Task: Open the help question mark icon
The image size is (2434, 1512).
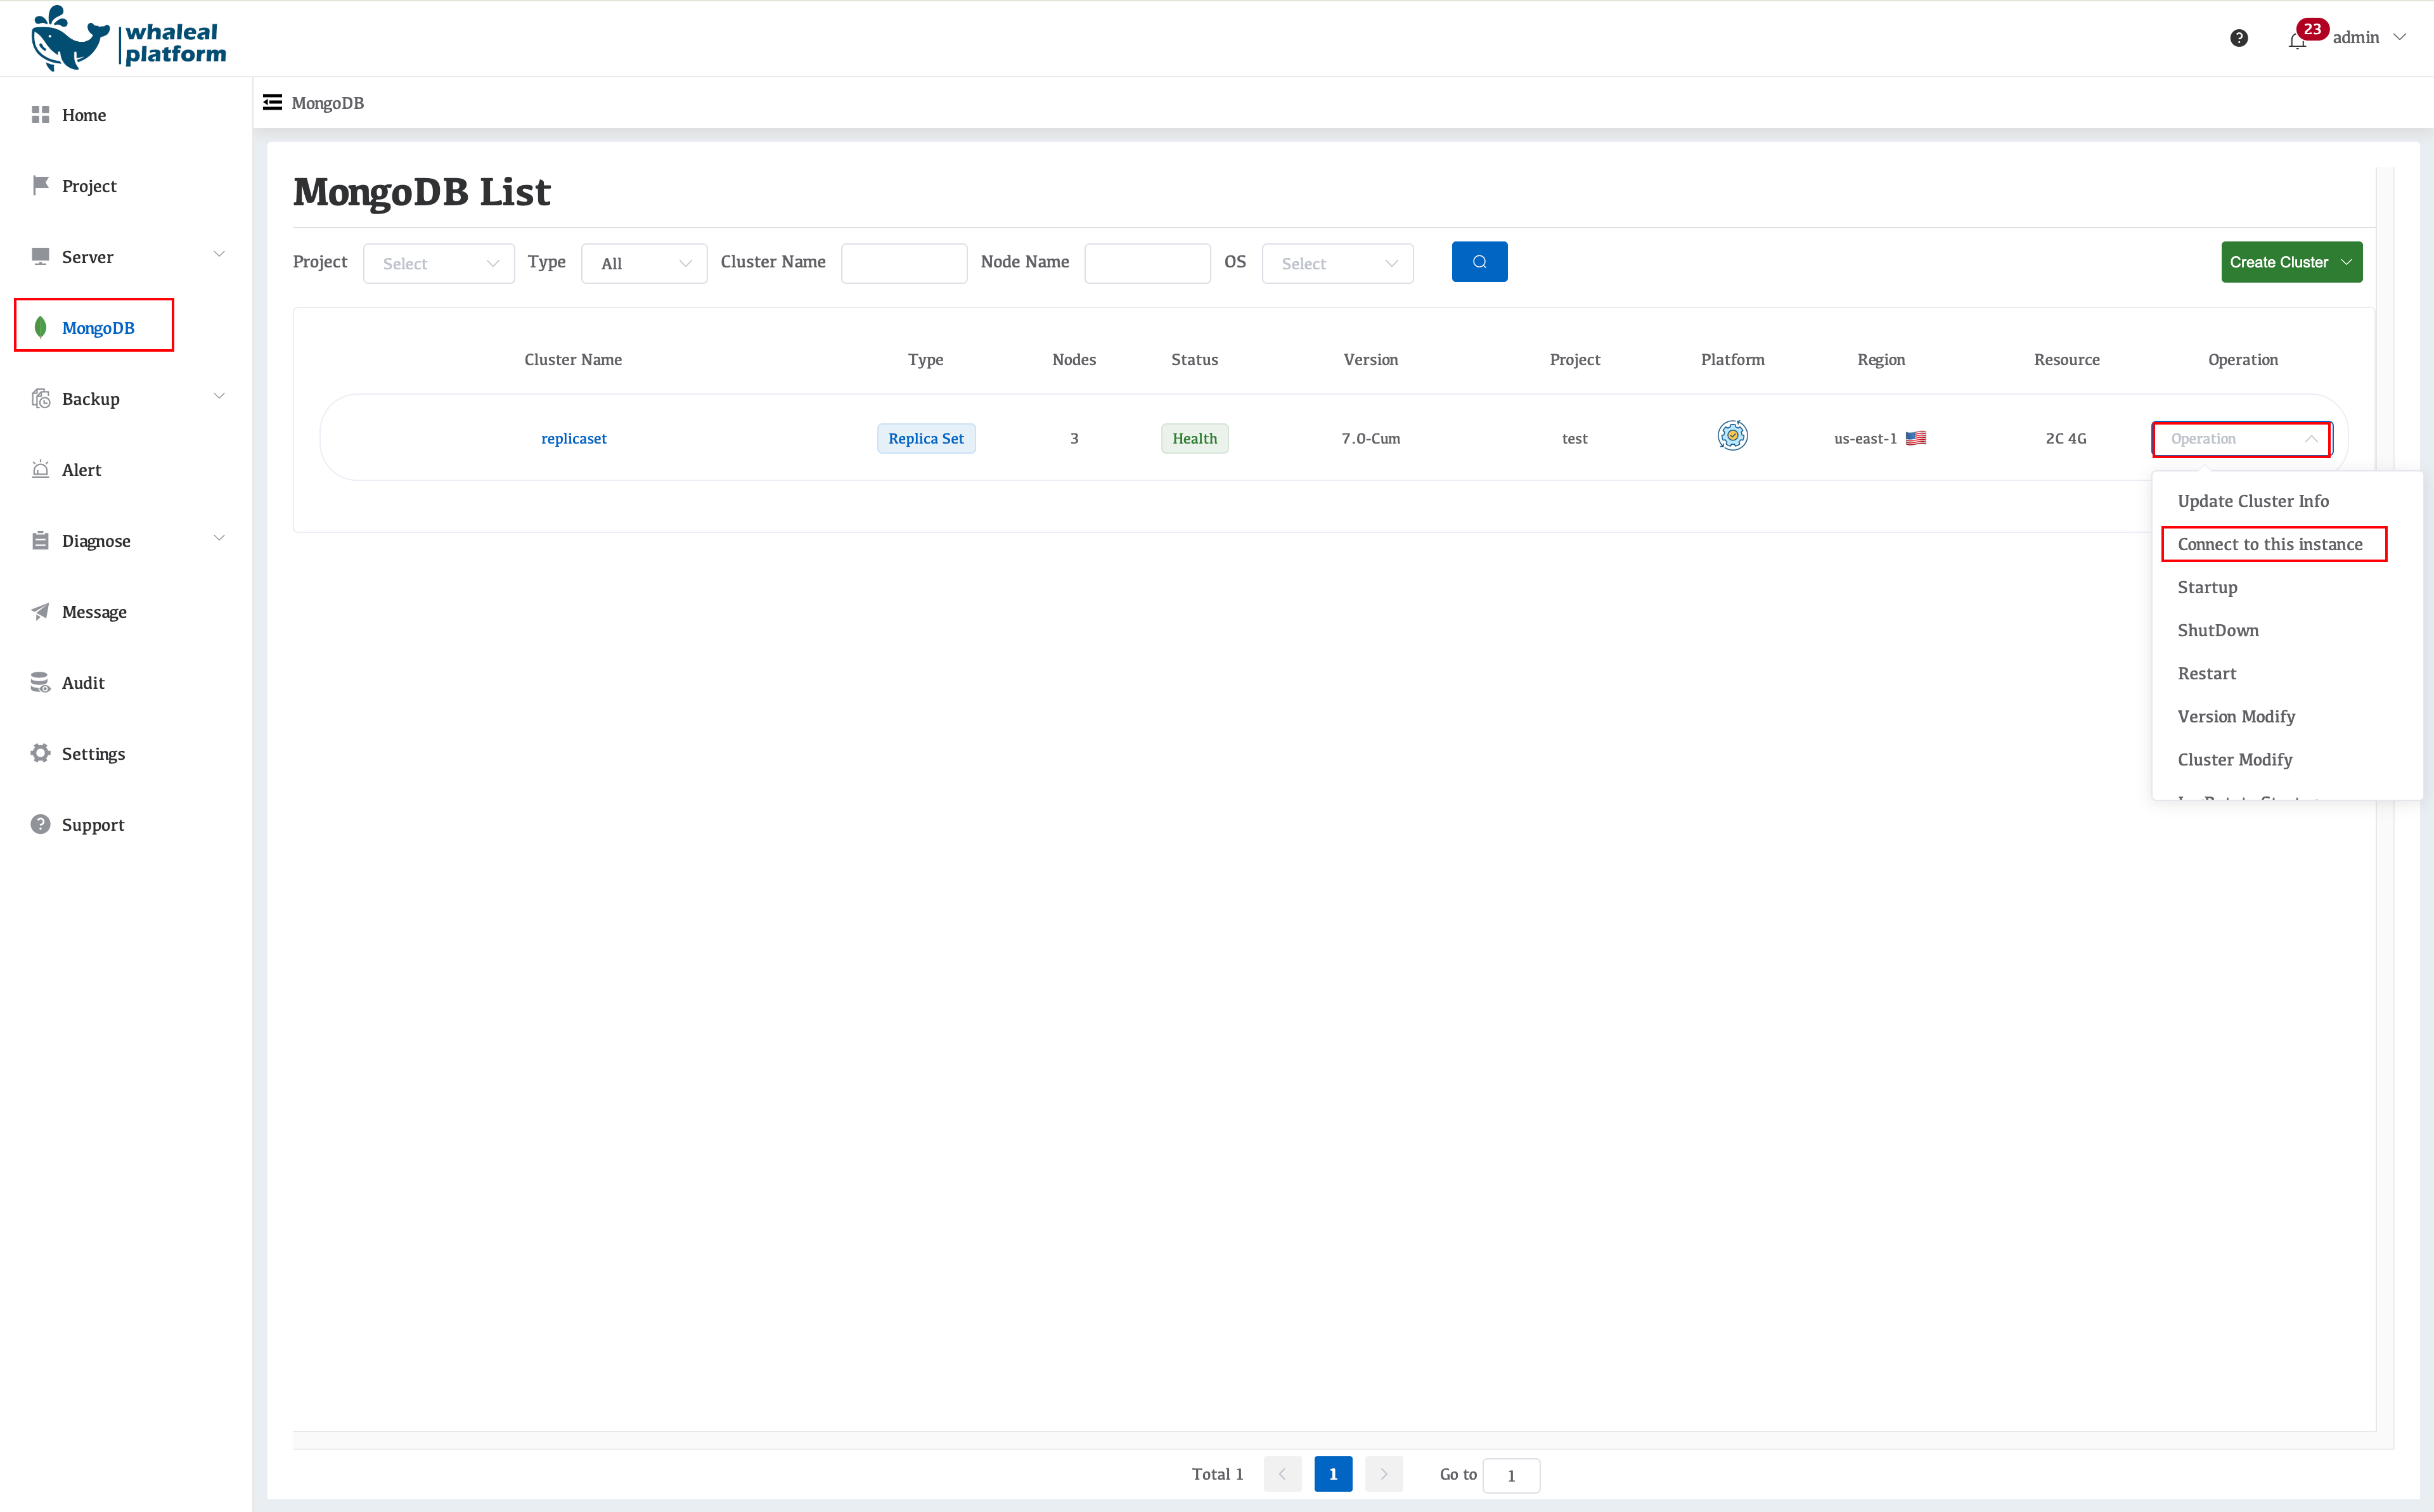Action: pyautogui.click(x=2239, y=38)
